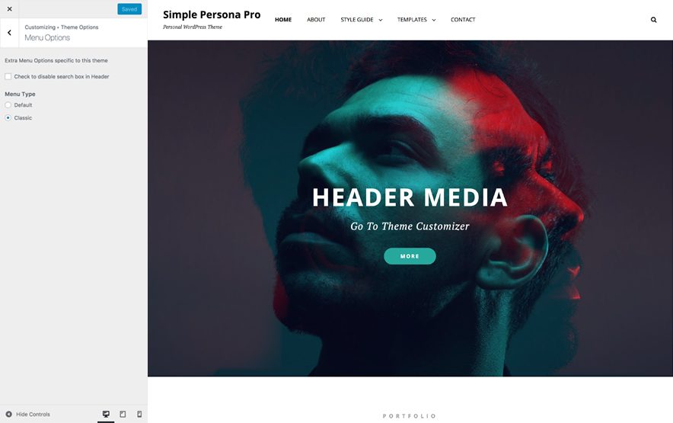Open the search icon in site header
This screenshot has height=423, width=673.
(x=653, y=20)
